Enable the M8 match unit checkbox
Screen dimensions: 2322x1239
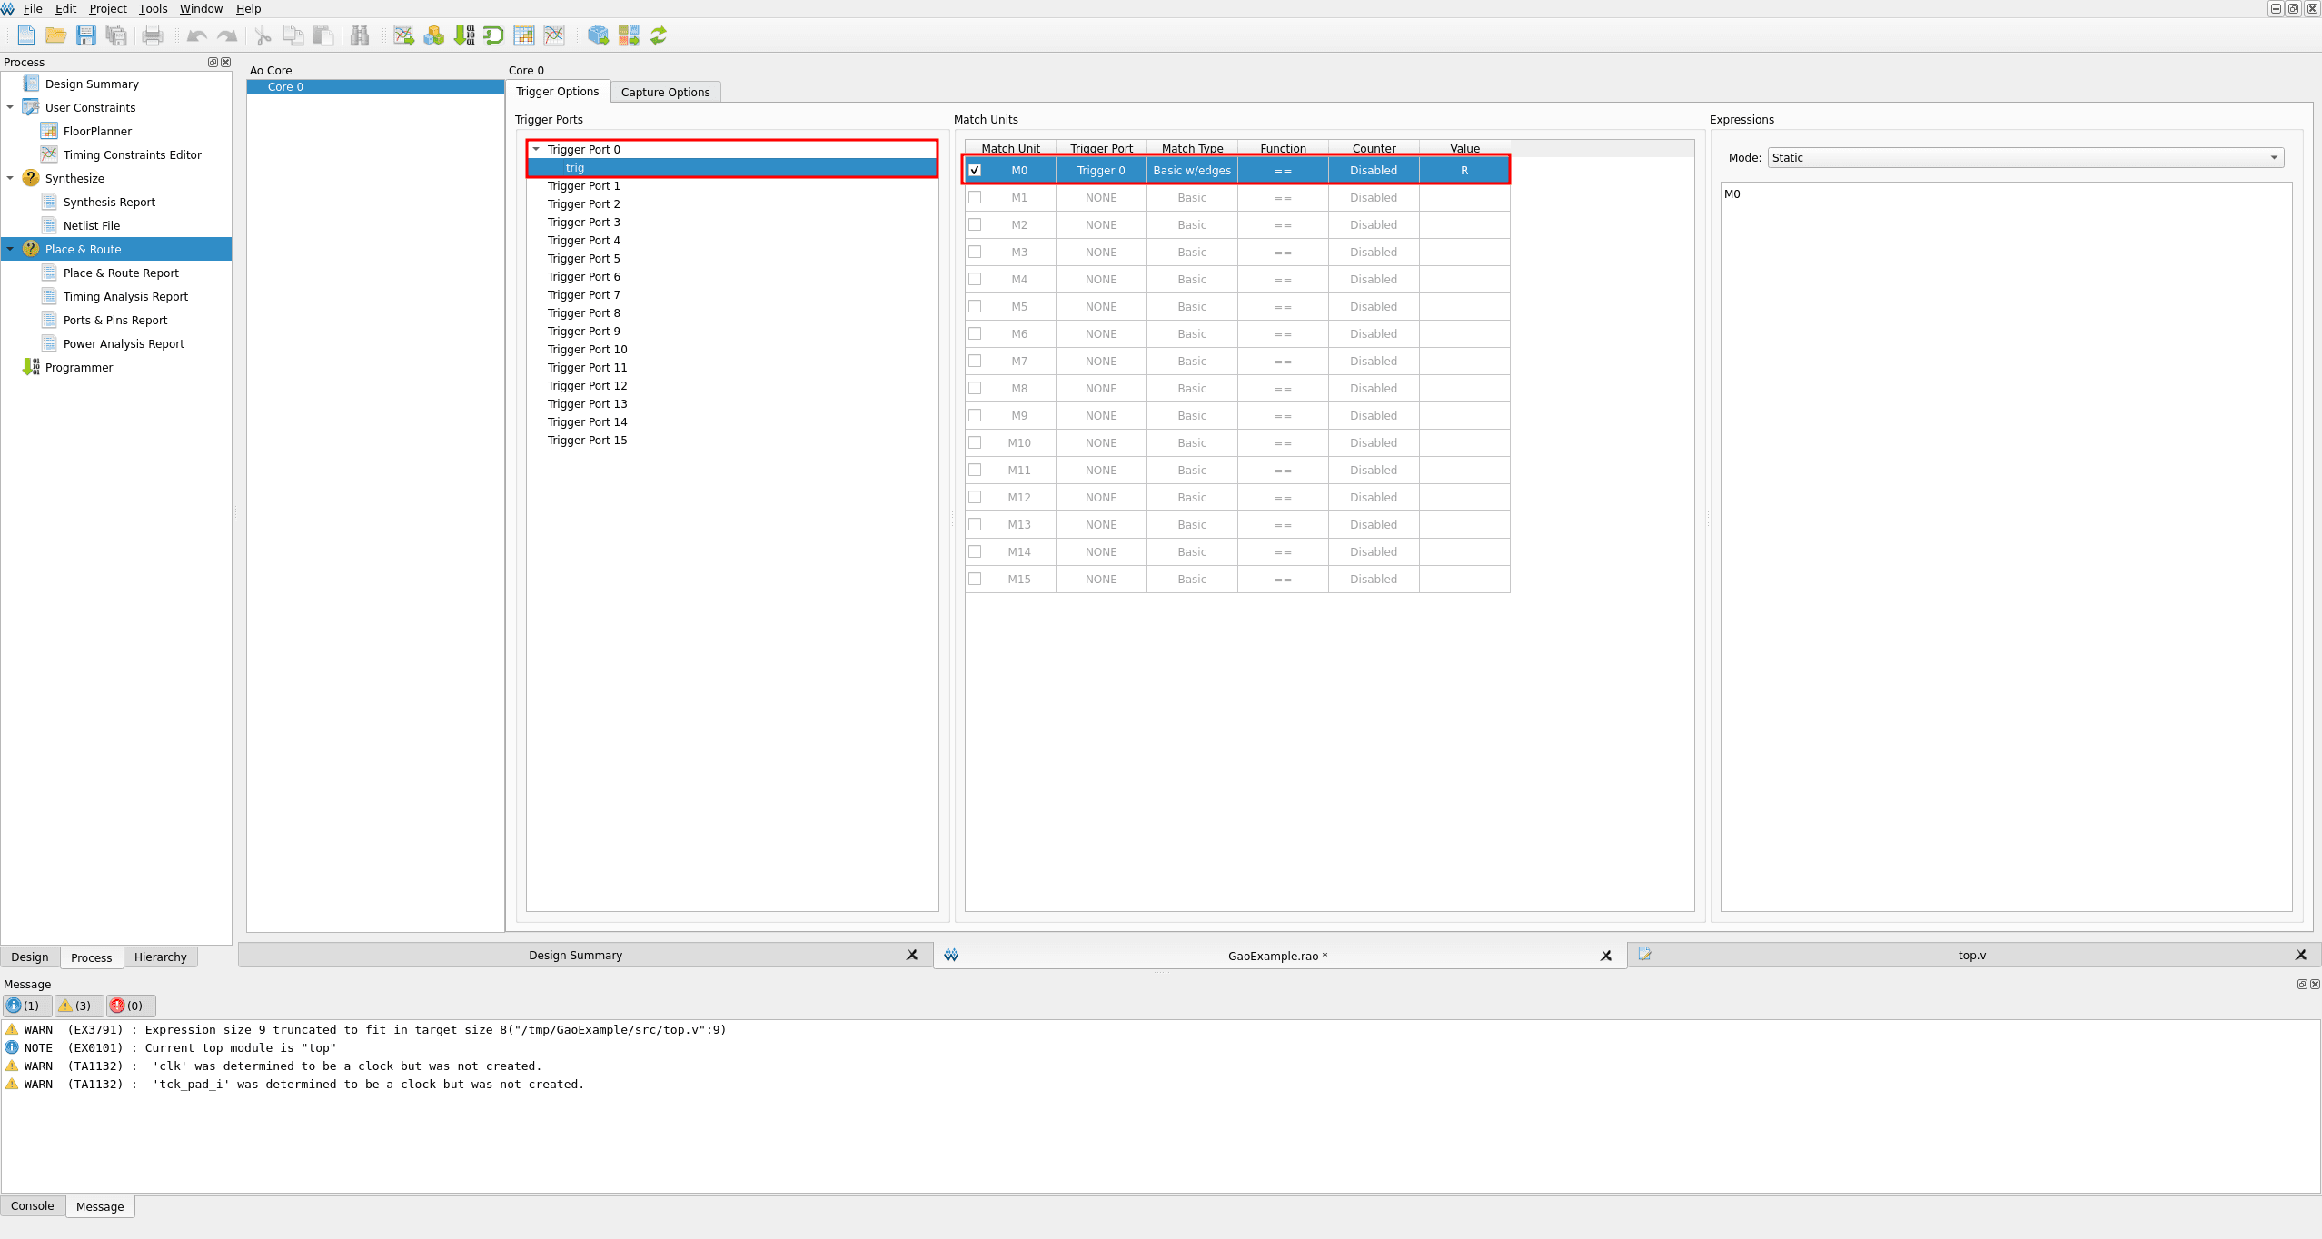pos(975,388)
